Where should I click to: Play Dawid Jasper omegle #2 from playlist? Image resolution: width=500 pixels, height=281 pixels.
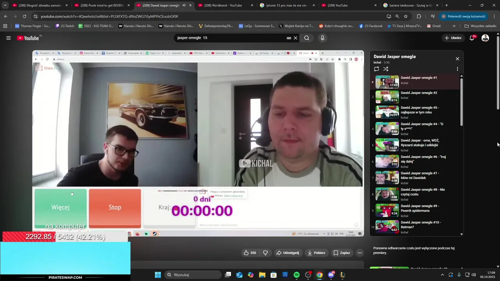pyautogui.click(x=416, y=96)
